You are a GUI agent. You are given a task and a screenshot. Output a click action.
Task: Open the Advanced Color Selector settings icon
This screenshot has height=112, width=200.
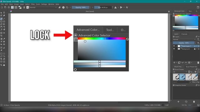pos(174,16)
